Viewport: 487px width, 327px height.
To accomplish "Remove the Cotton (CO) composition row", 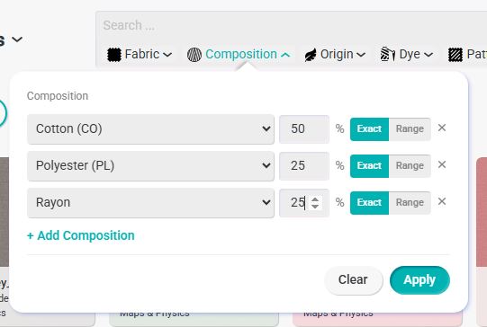I will pyautogui.click(x=442, y=128).
